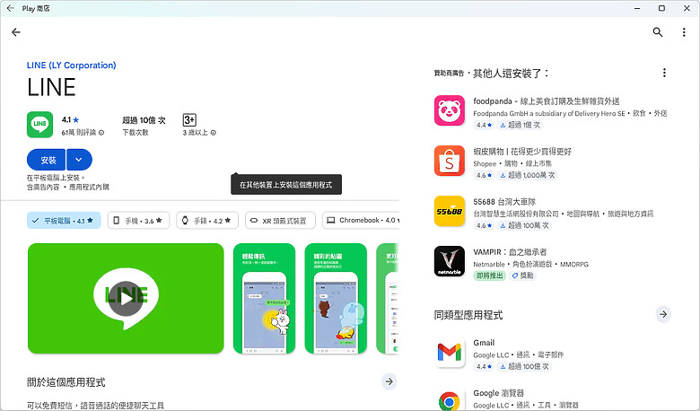Click foodpanda's 4.4 rating chip
Viewport: 700px width, 411px height.
484,125
